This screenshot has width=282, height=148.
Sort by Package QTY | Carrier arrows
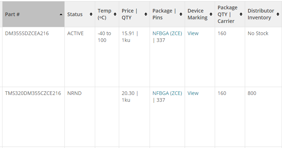241,14
